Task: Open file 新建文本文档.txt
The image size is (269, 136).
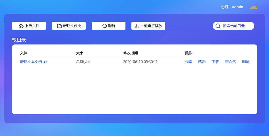Action: pos(34,62)
